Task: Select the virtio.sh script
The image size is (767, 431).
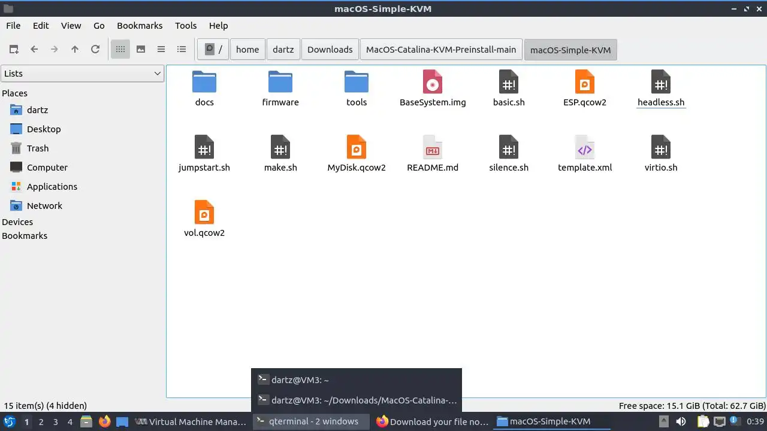Action: pyautogui.click(x=661, y=153)
